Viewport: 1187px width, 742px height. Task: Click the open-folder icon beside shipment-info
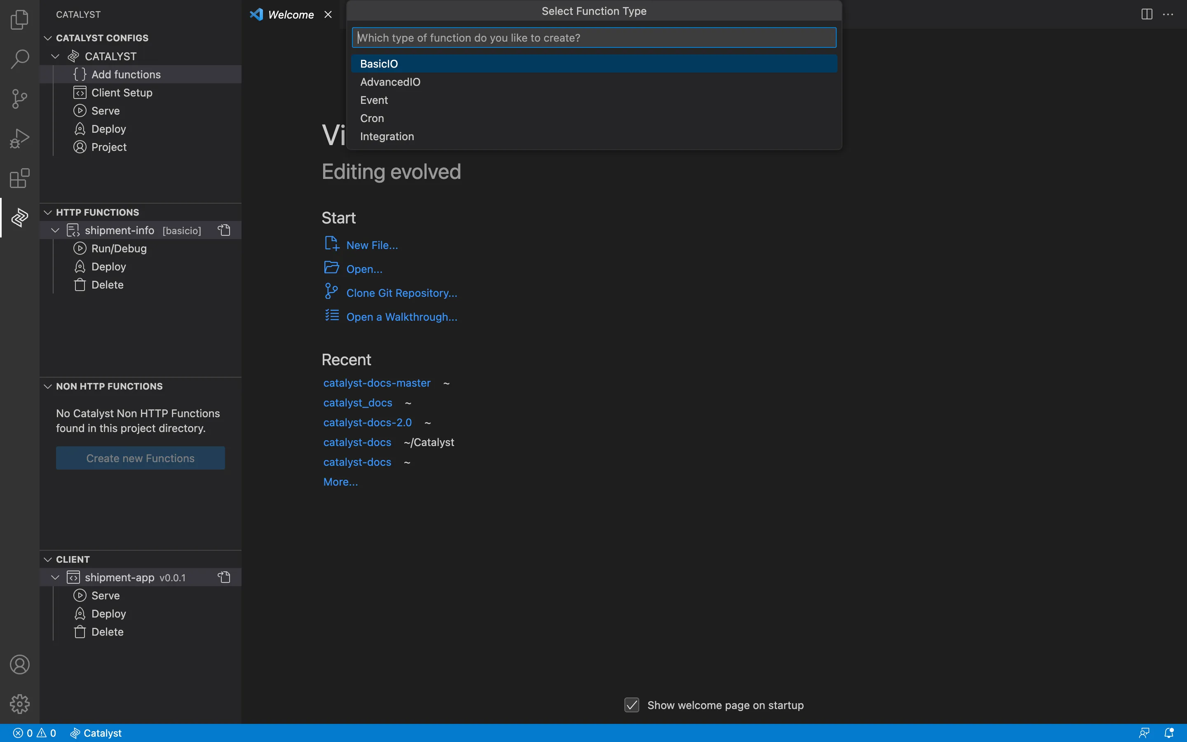point(224,230)
